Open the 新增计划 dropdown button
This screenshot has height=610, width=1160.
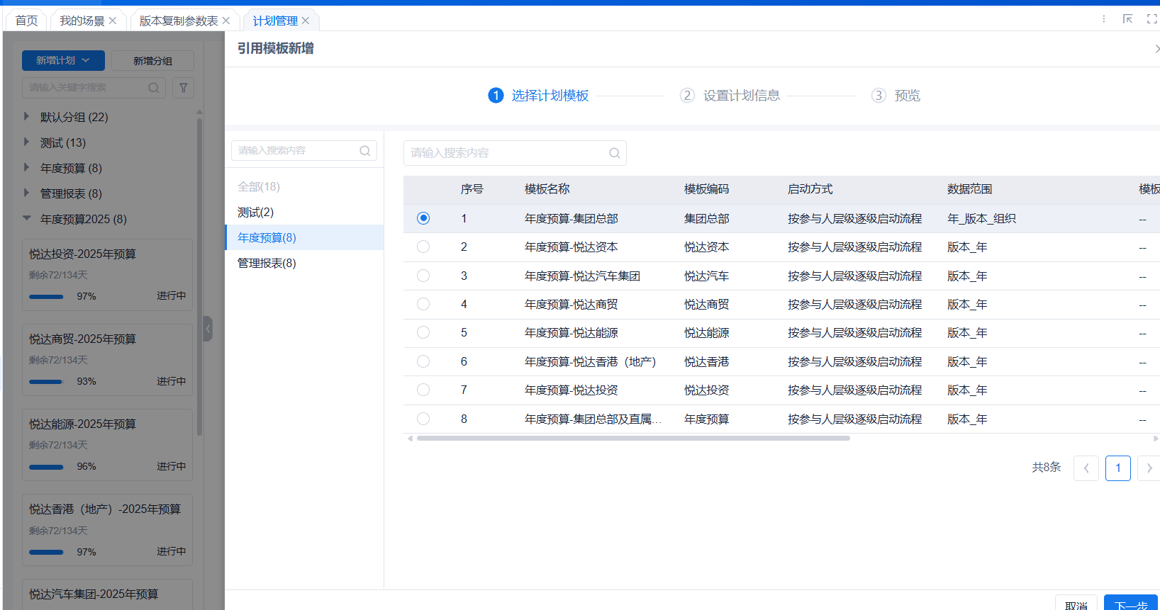63,61
